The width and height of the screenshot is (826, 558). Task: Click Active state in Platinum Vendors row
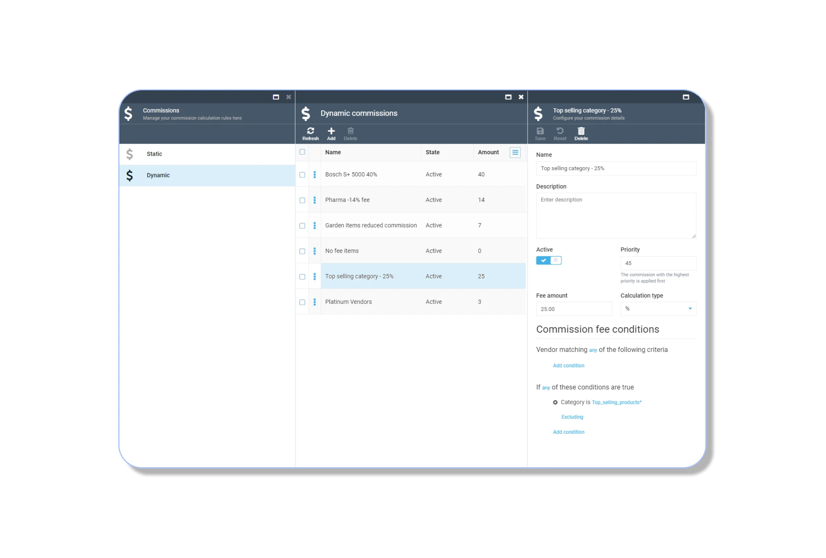tap(434, 302)
